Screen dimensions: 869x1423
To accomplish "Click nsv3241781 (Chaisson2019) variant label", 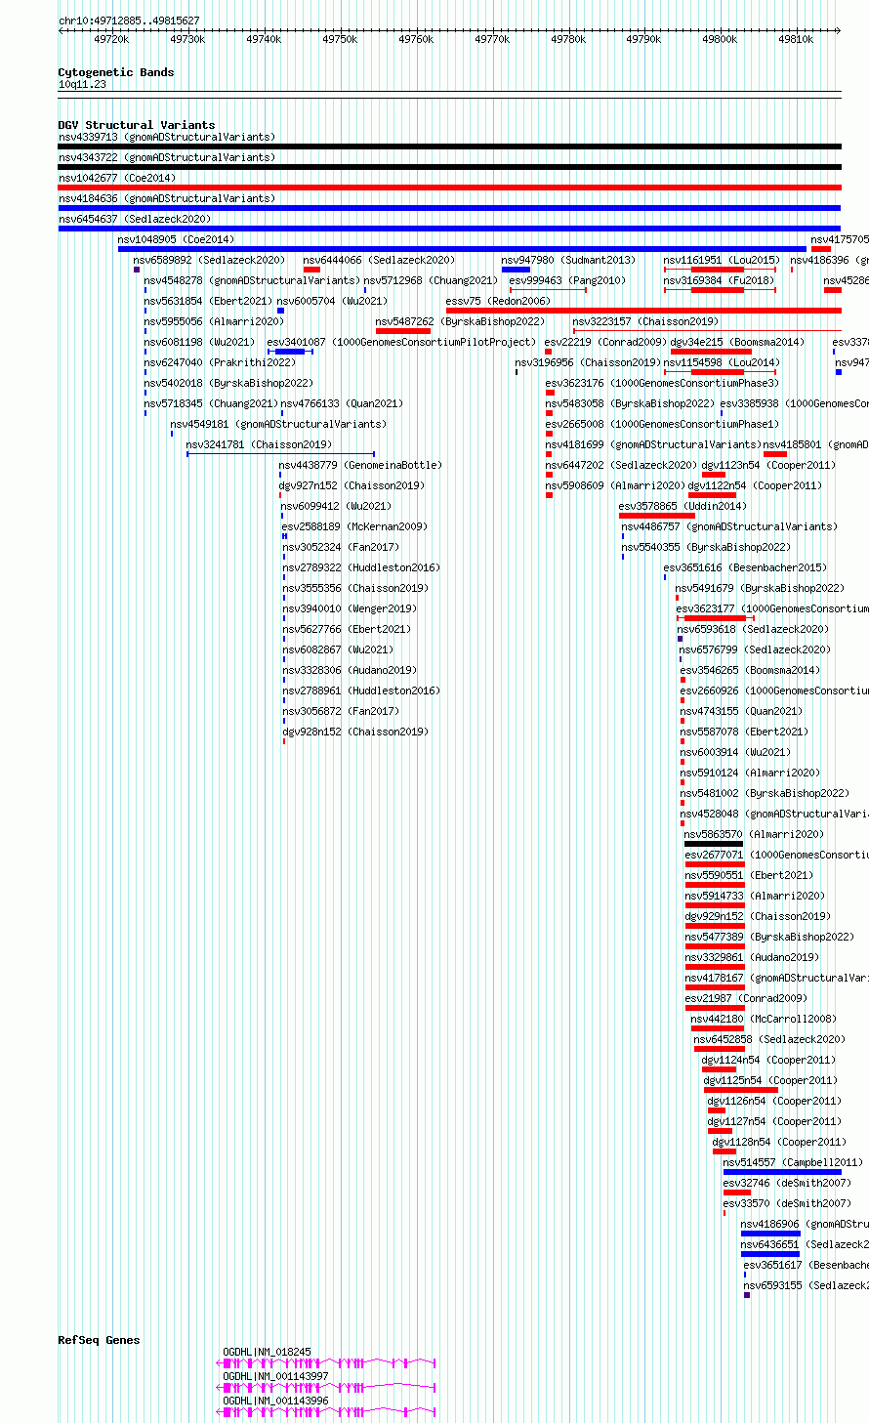I will tap(260, 444).
